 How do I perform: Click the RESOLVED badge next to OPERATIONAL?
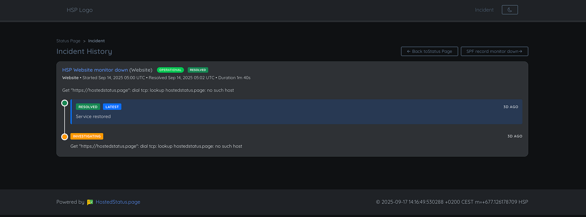pyautogui.click(x=198, y=70)
